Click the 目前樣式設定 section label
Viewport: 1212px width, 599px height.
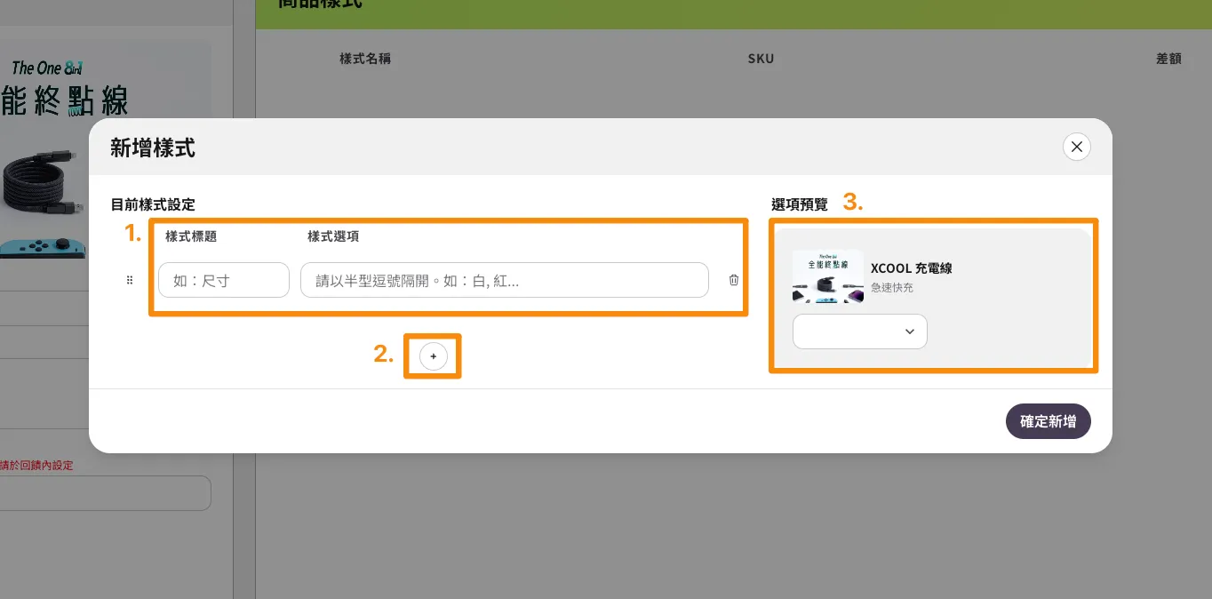152,204
